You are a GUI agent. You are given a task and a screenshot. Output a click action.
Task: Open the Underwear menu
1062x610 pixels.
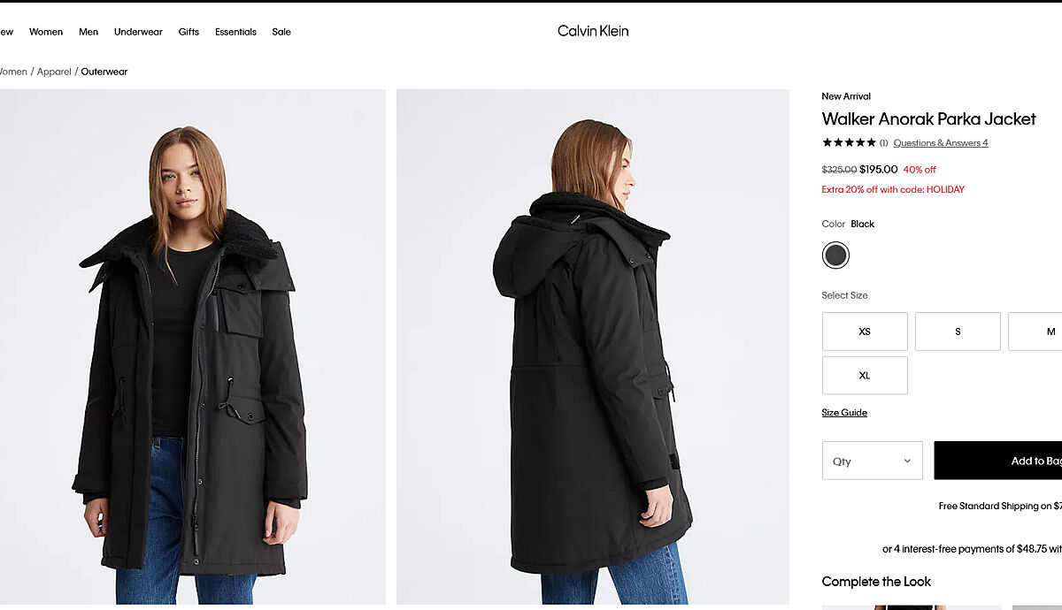138,32
